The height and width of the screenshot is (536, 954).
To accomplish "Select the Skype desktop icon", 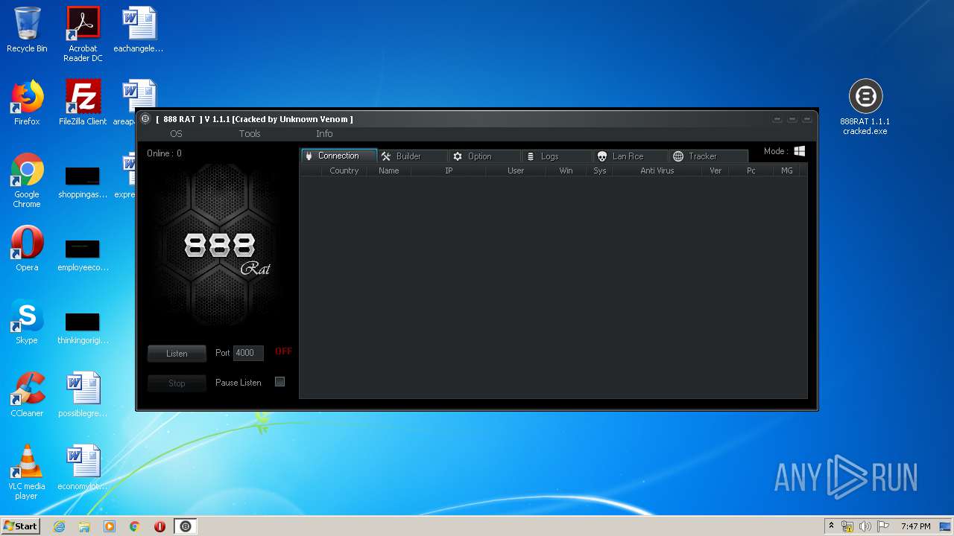I will pyautogui.click(x=27, y=322).
